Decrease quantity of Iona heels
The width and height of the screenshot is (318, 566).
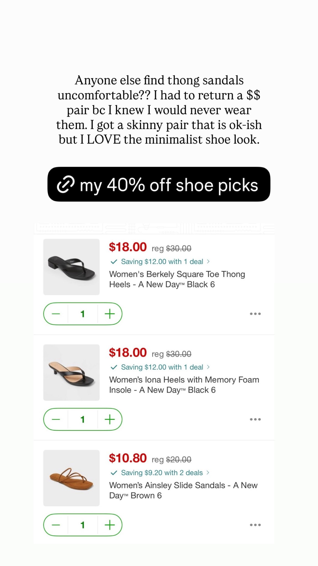pos(56,419)
